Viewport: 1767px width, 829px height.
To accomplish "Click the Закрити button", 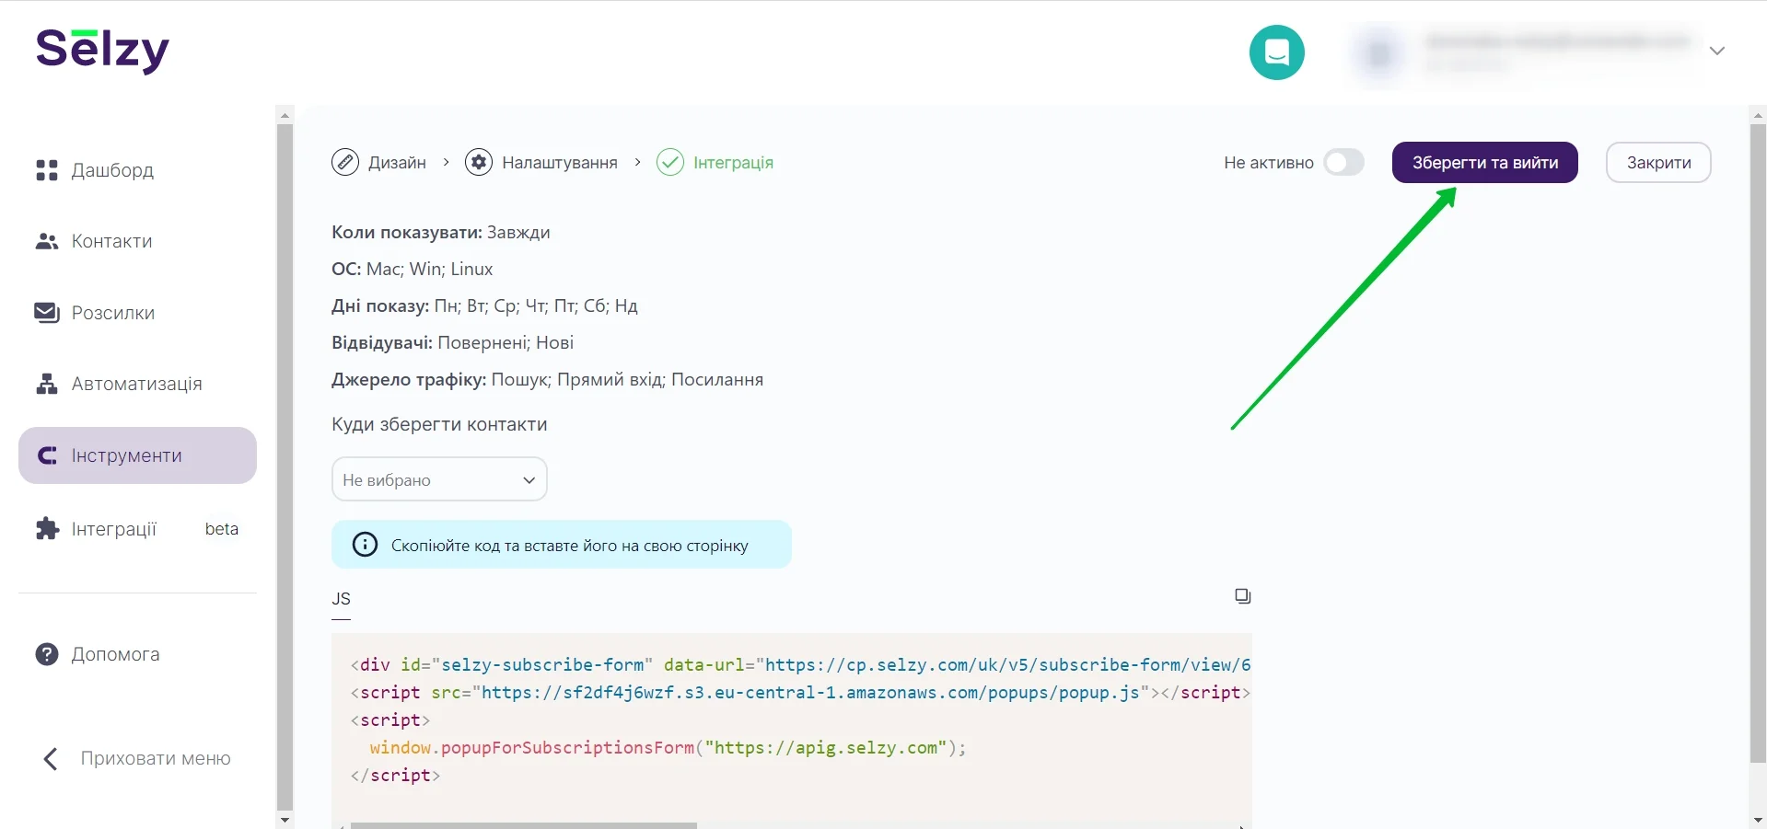I will coord(1658,163).
